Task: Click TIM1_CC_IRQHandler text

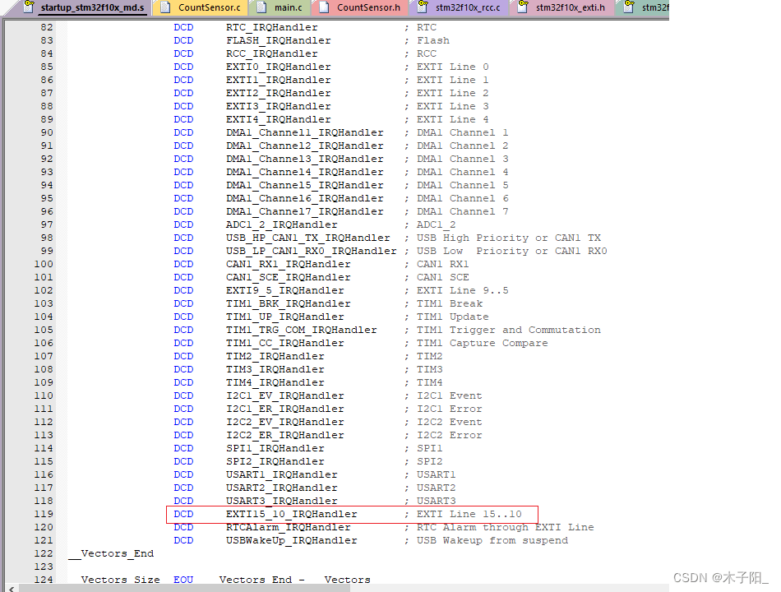Action: click(285, 344)
